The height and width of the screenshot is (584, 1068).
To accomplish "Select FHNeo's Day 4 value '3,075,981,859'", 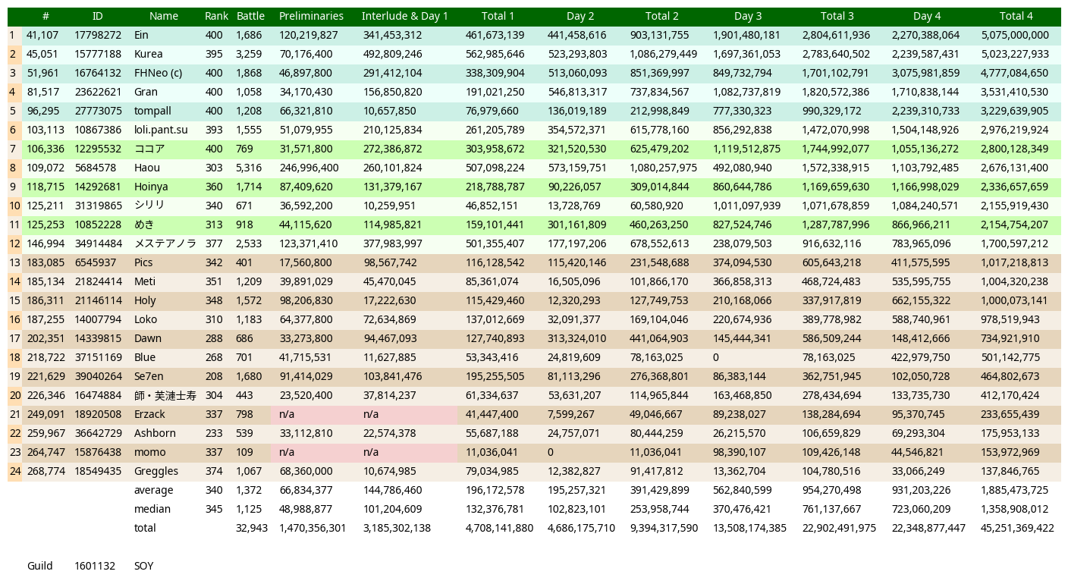I will (925, 73).
